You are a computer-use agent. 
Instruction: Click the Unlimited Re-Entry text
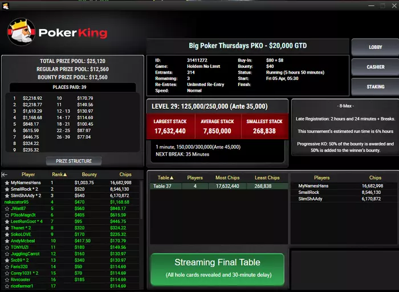206,84
